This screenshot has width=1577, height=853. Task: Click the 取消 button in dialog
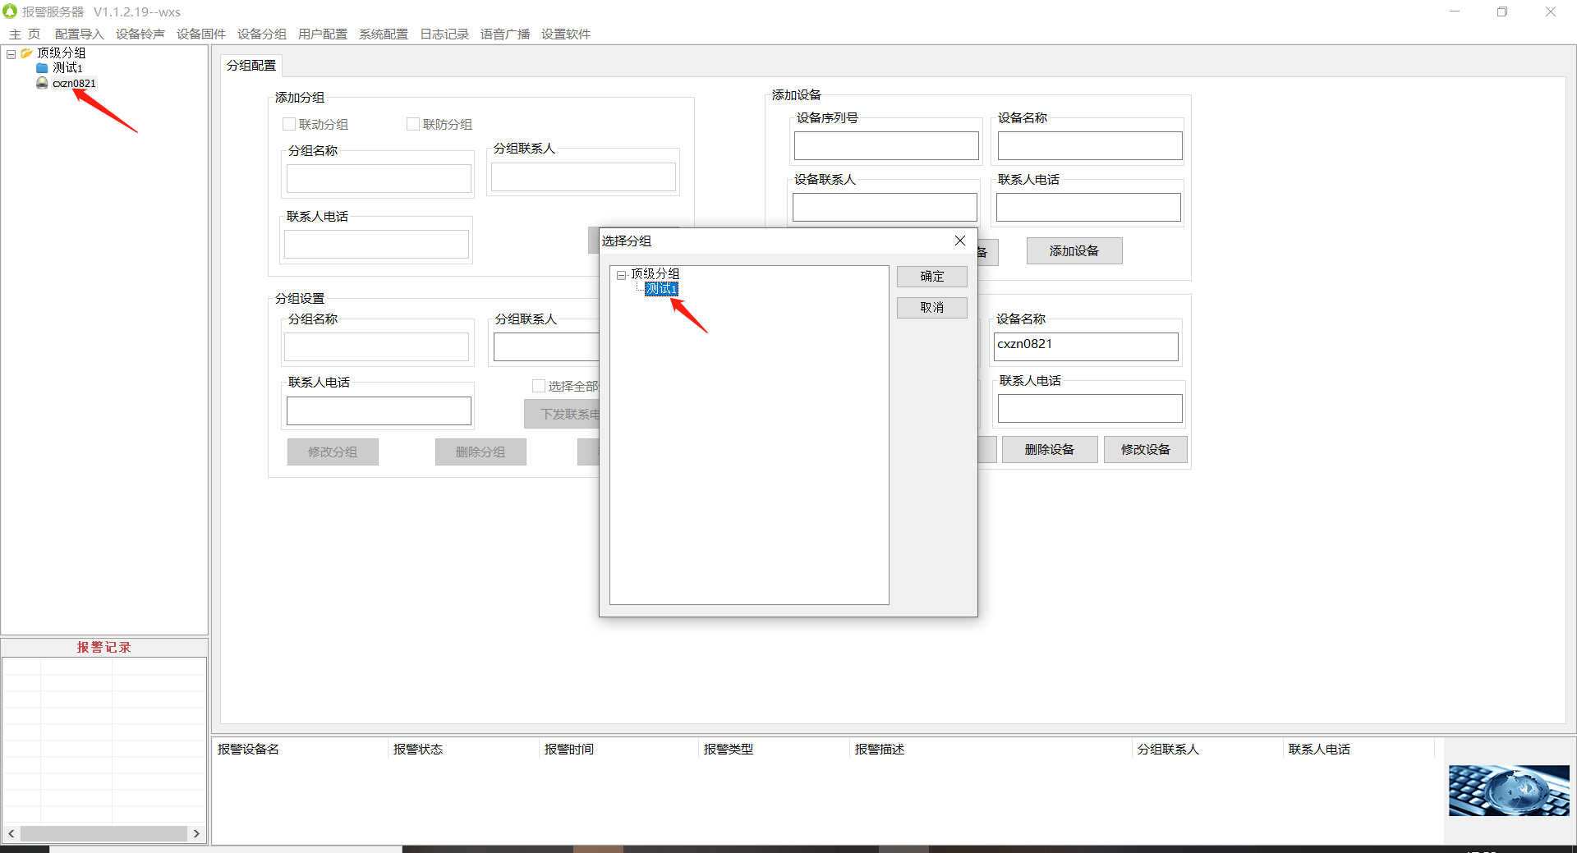click(x=931, y=308)
